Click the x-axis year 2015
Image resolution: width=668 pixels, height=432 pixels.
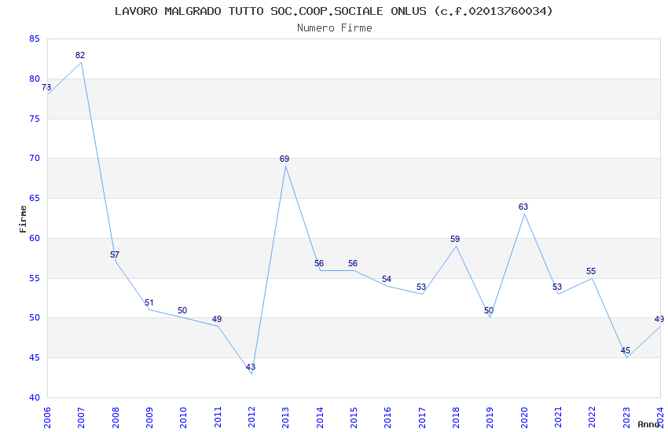354,417
